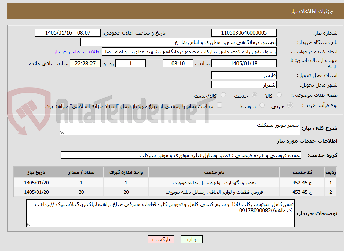Select the خدمت radio button
Image resolution: width=344 pixels, height=251 pixels.
(254, 95)
